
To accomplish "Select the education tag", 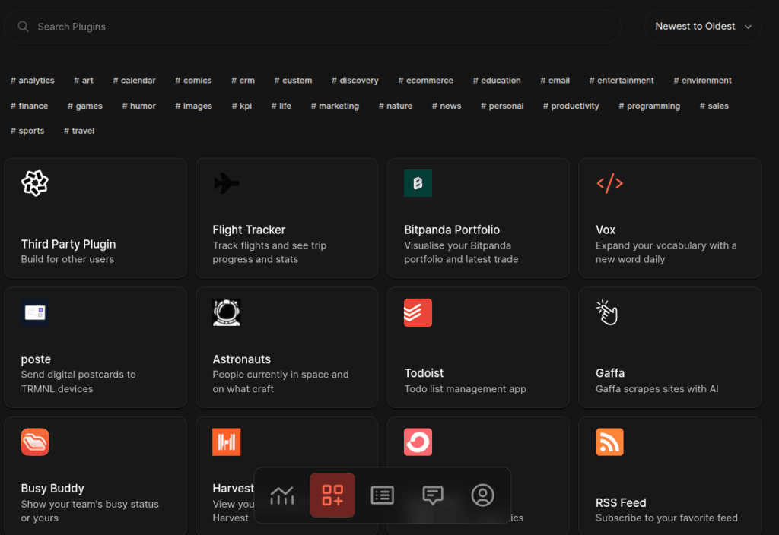I will click(497, 81).
